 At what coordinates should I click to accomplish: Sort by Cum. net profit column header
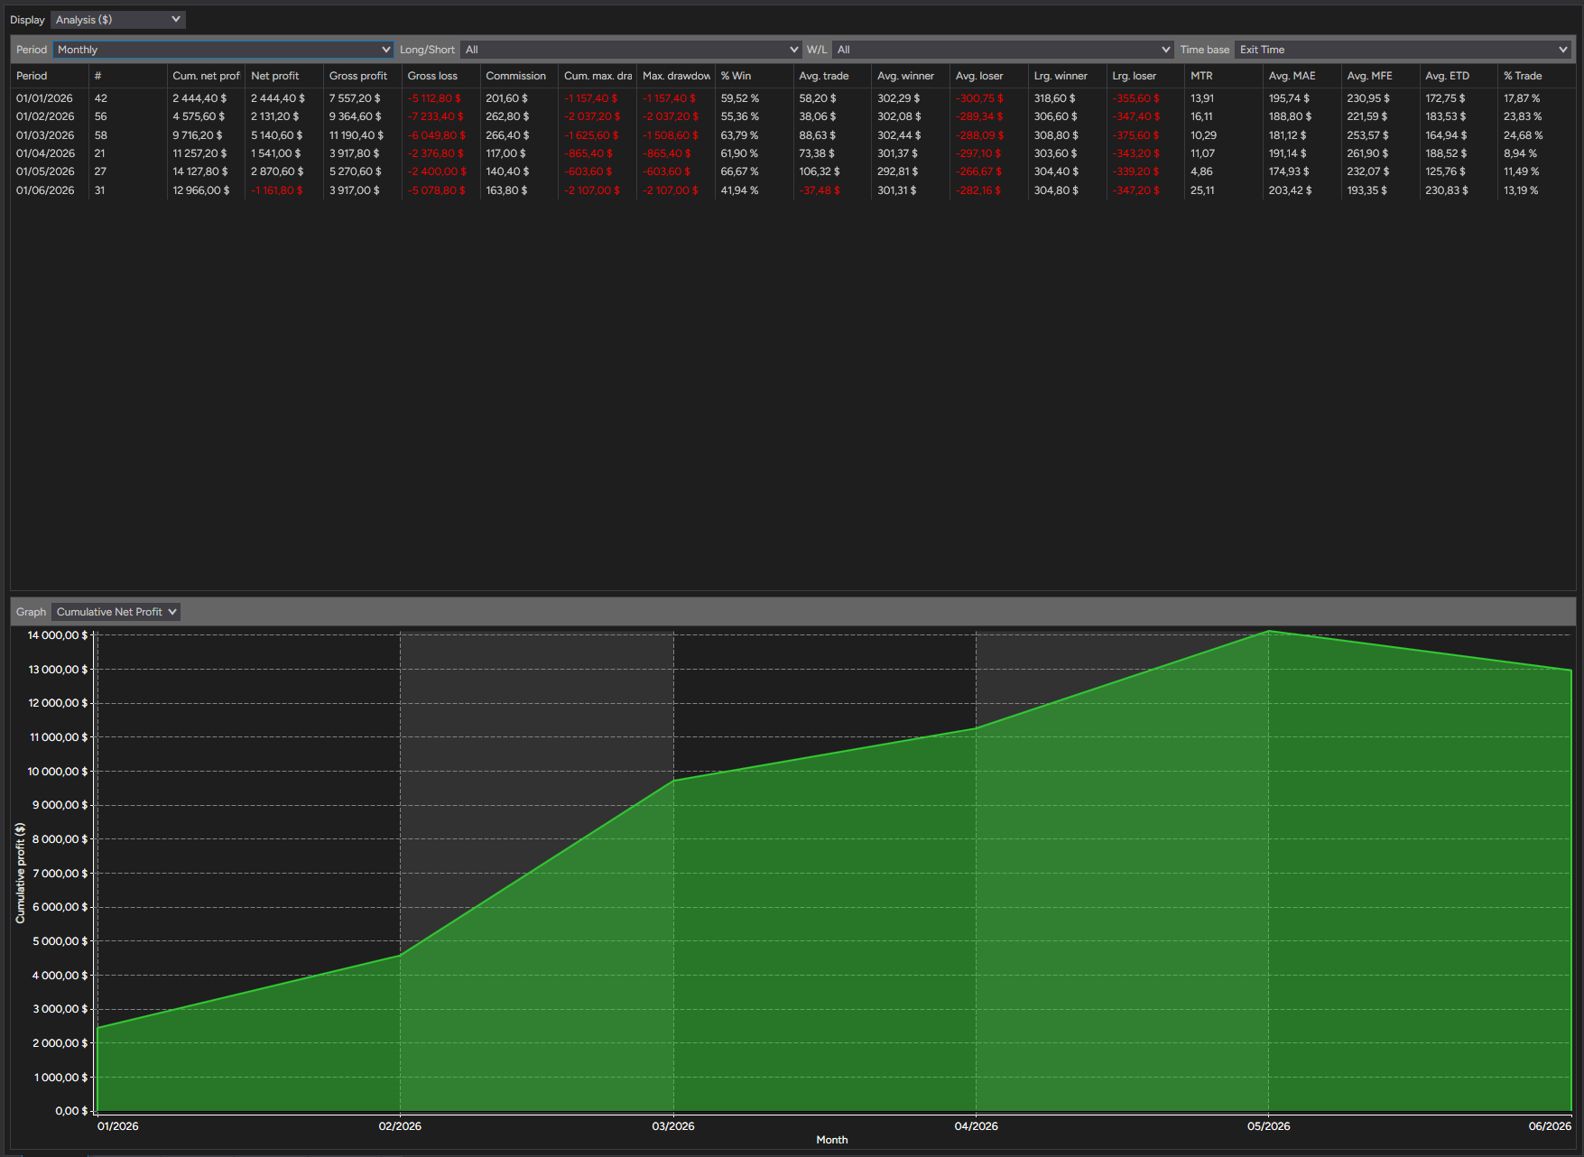[206, 76]
